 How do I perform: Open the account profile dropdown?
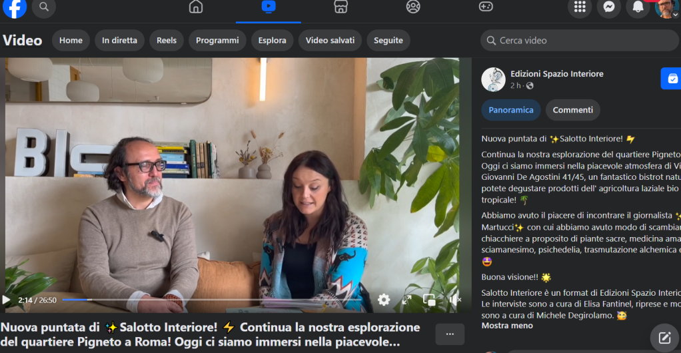pos(666,8)
